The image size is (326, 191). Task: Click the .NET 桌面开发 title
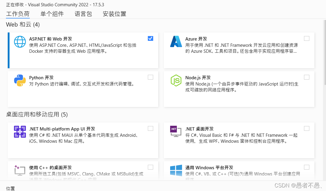[x=199, y=129]
